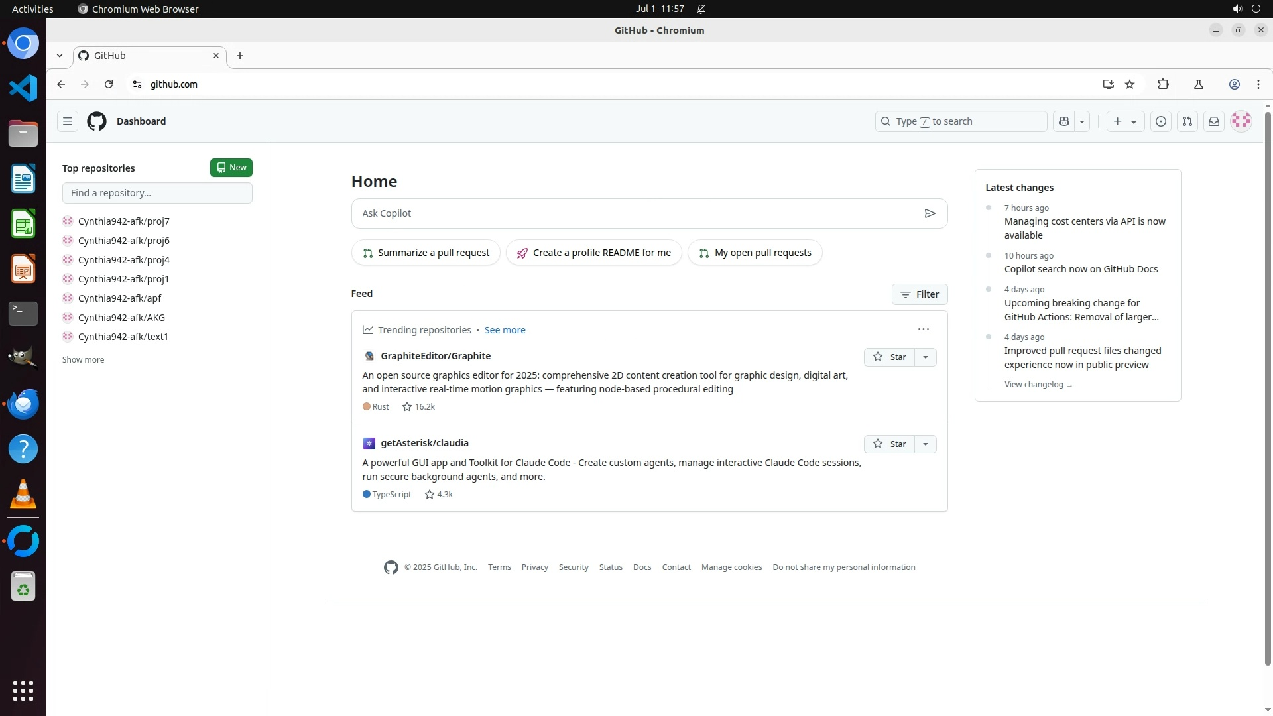This screenshot has width=1273, height=716.
Task: Focus the Find a repository field
Action: point(157,193)
